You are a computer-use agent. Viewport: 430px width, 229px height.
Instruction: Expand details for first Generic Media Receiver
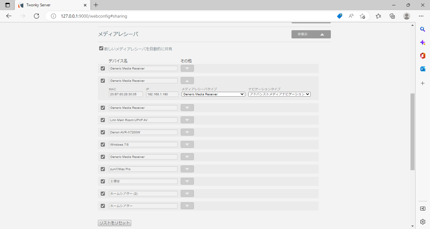click(x=187, y=68)
